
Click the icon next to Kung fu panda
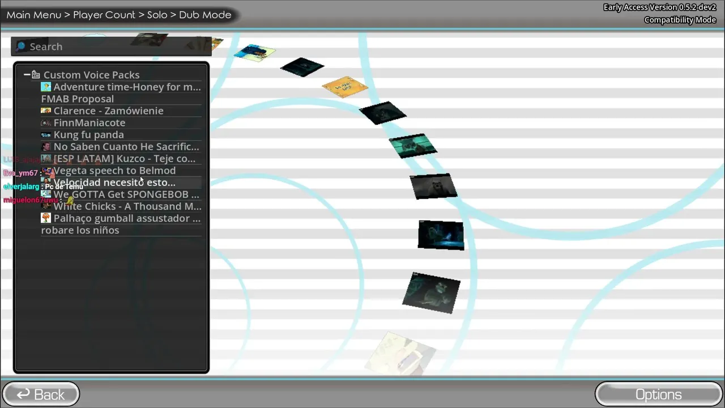tap(46, 135)
